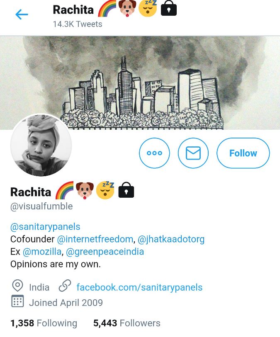Open the circular profile photo

[x=41, y=145]
